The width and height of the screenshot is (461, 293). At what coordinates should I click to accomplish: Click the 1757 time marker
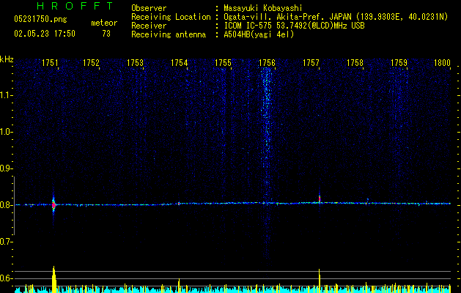pos(311,63)
